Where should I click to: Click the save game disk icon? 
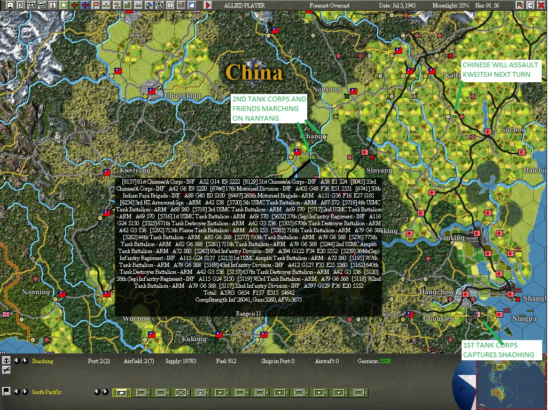point(10,5)
